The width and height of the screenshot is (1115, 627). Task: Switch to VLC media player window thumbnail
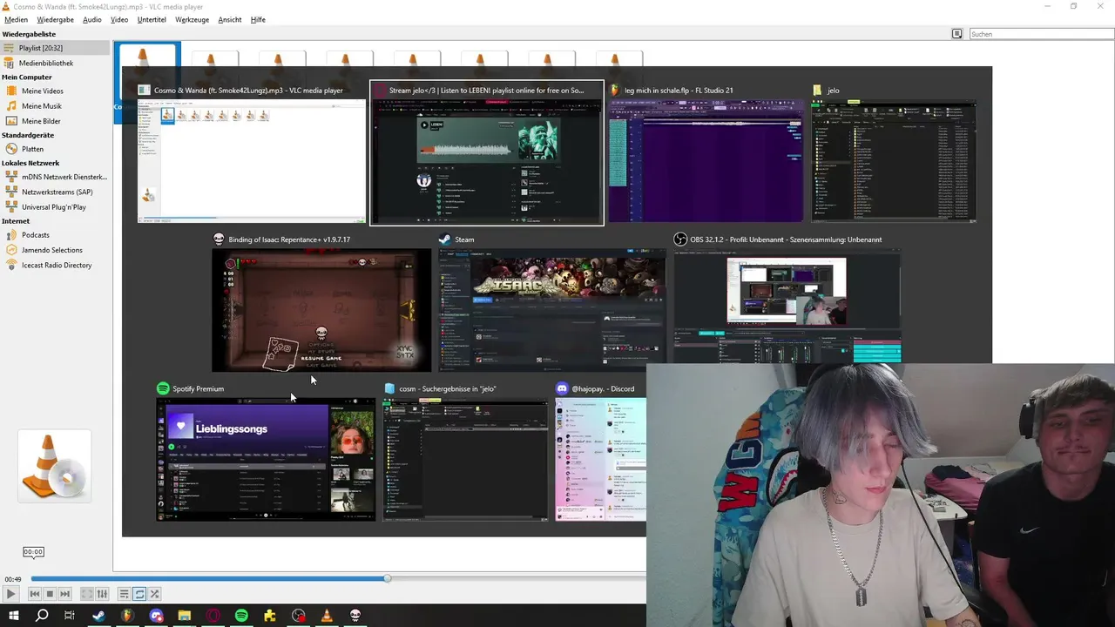(x=252, y=153)
